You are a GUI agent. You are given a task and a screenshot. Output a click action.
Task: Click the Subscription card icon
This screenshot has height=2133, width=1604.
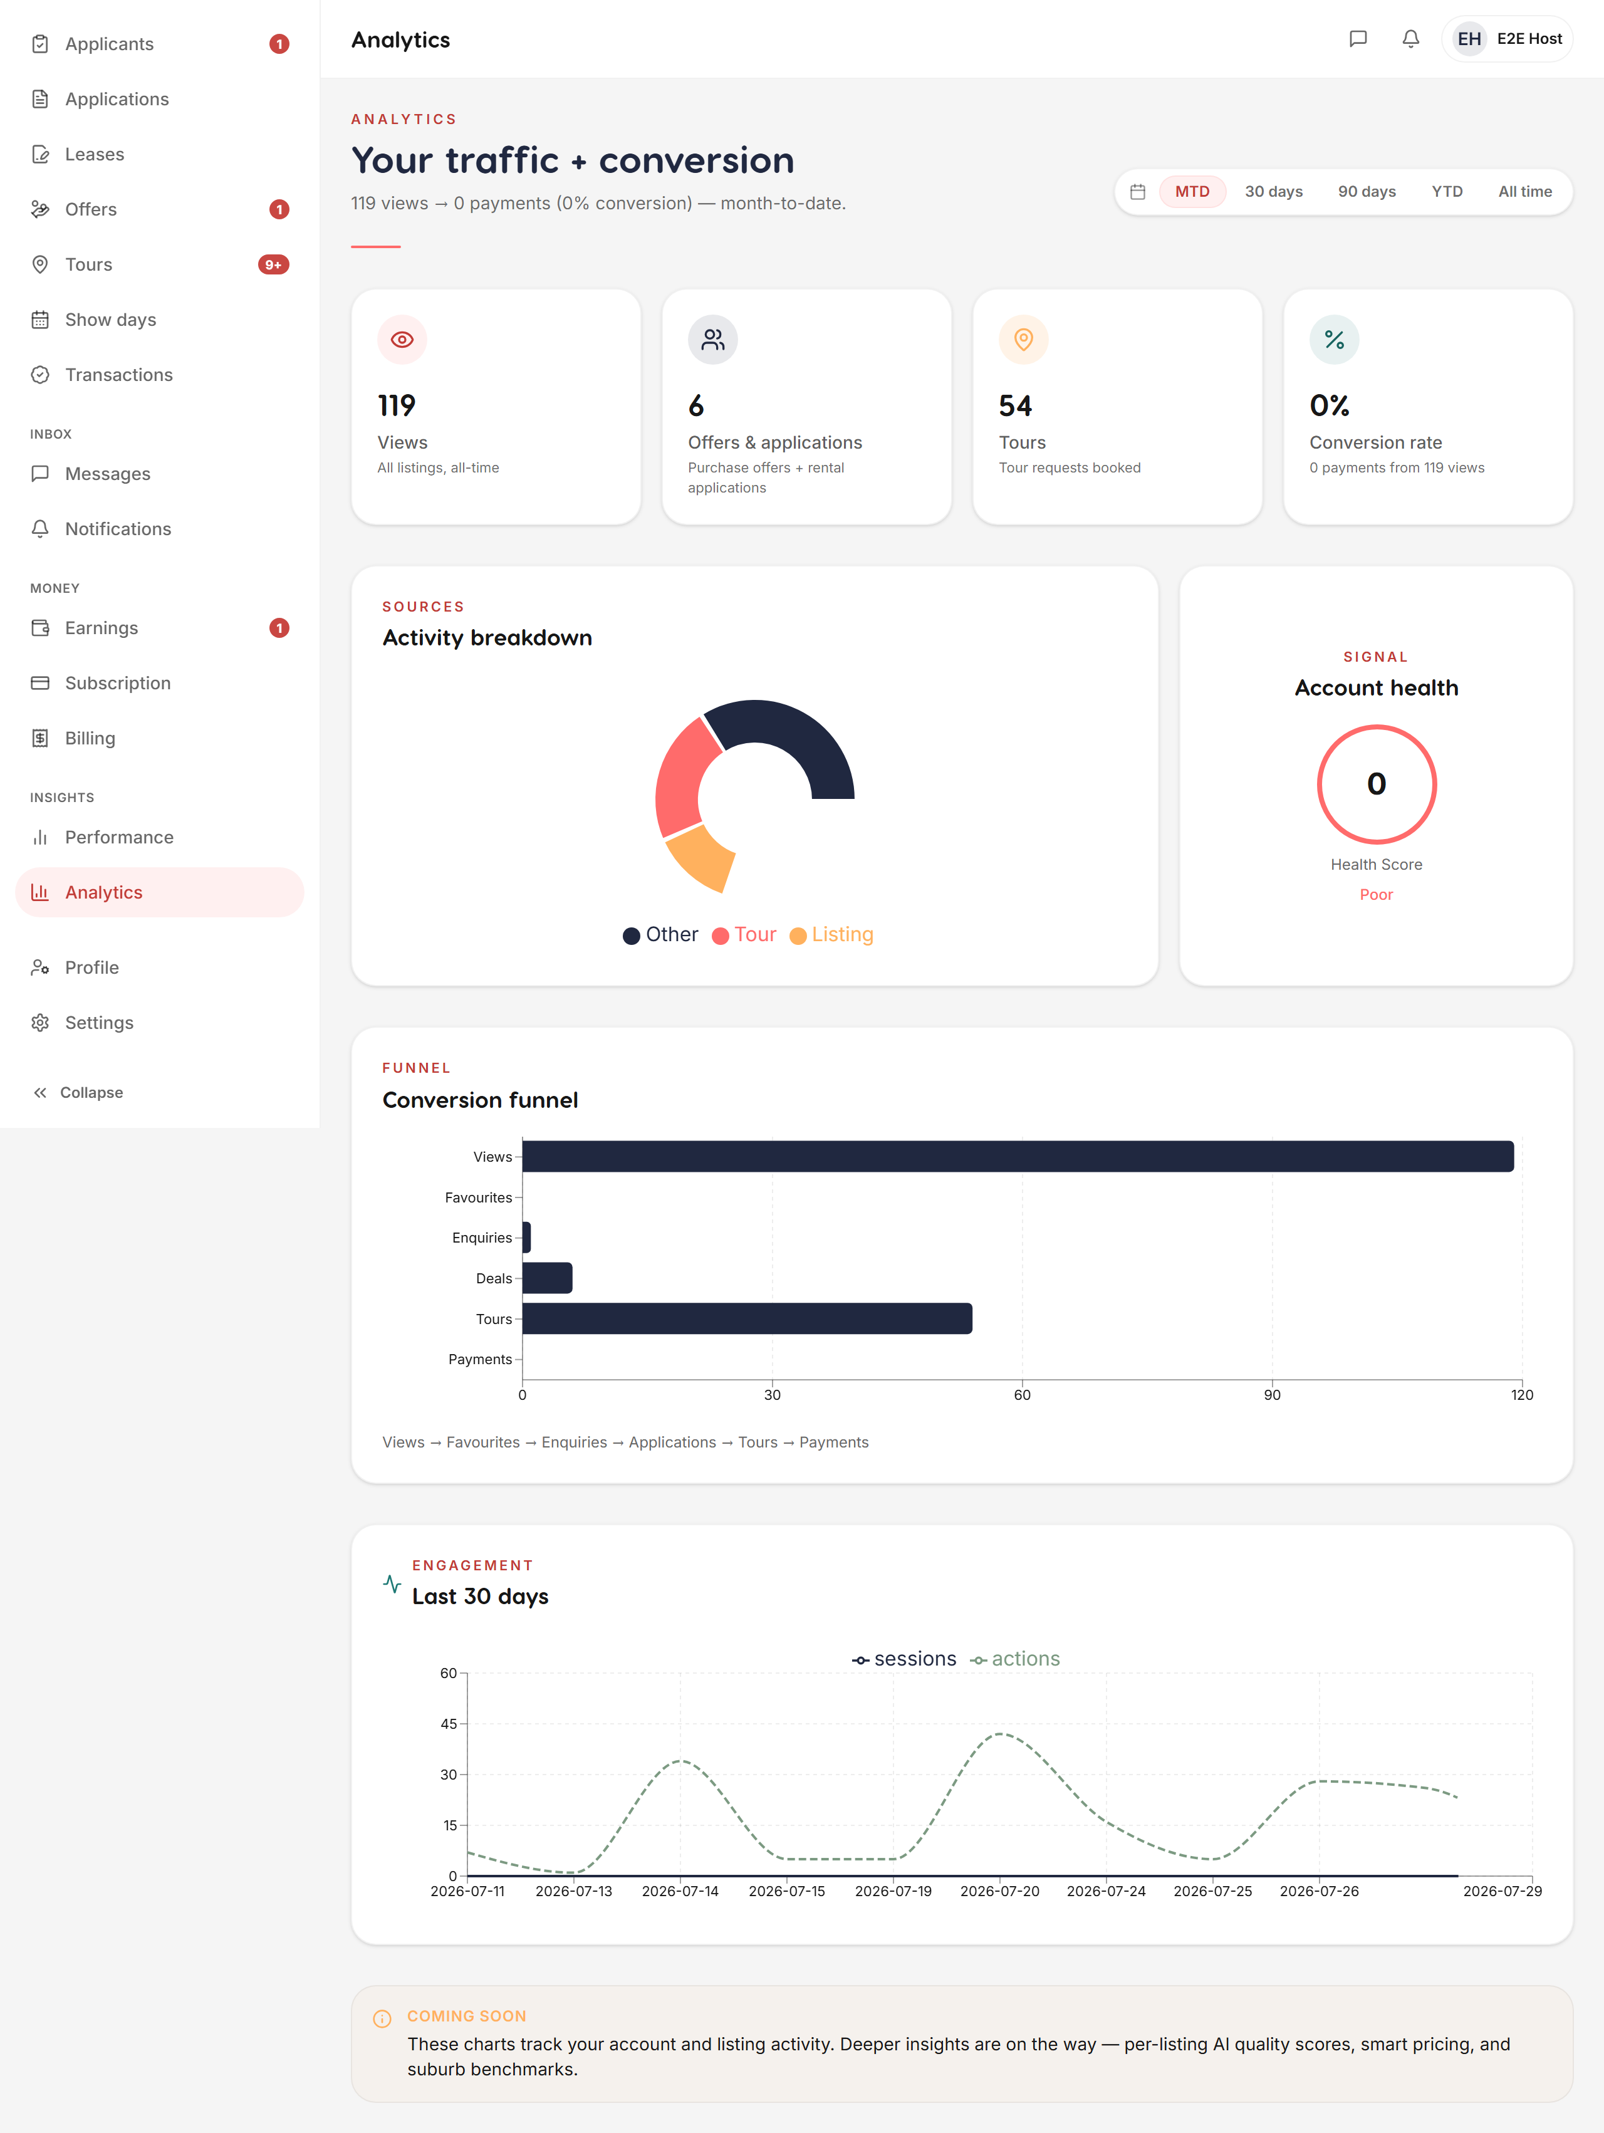coord(39,683)
